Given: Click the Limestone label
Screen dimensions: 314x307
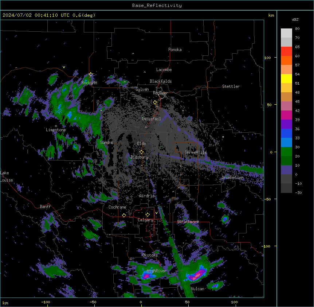Looking at the screenshot, I should click(x=56, y=130).
